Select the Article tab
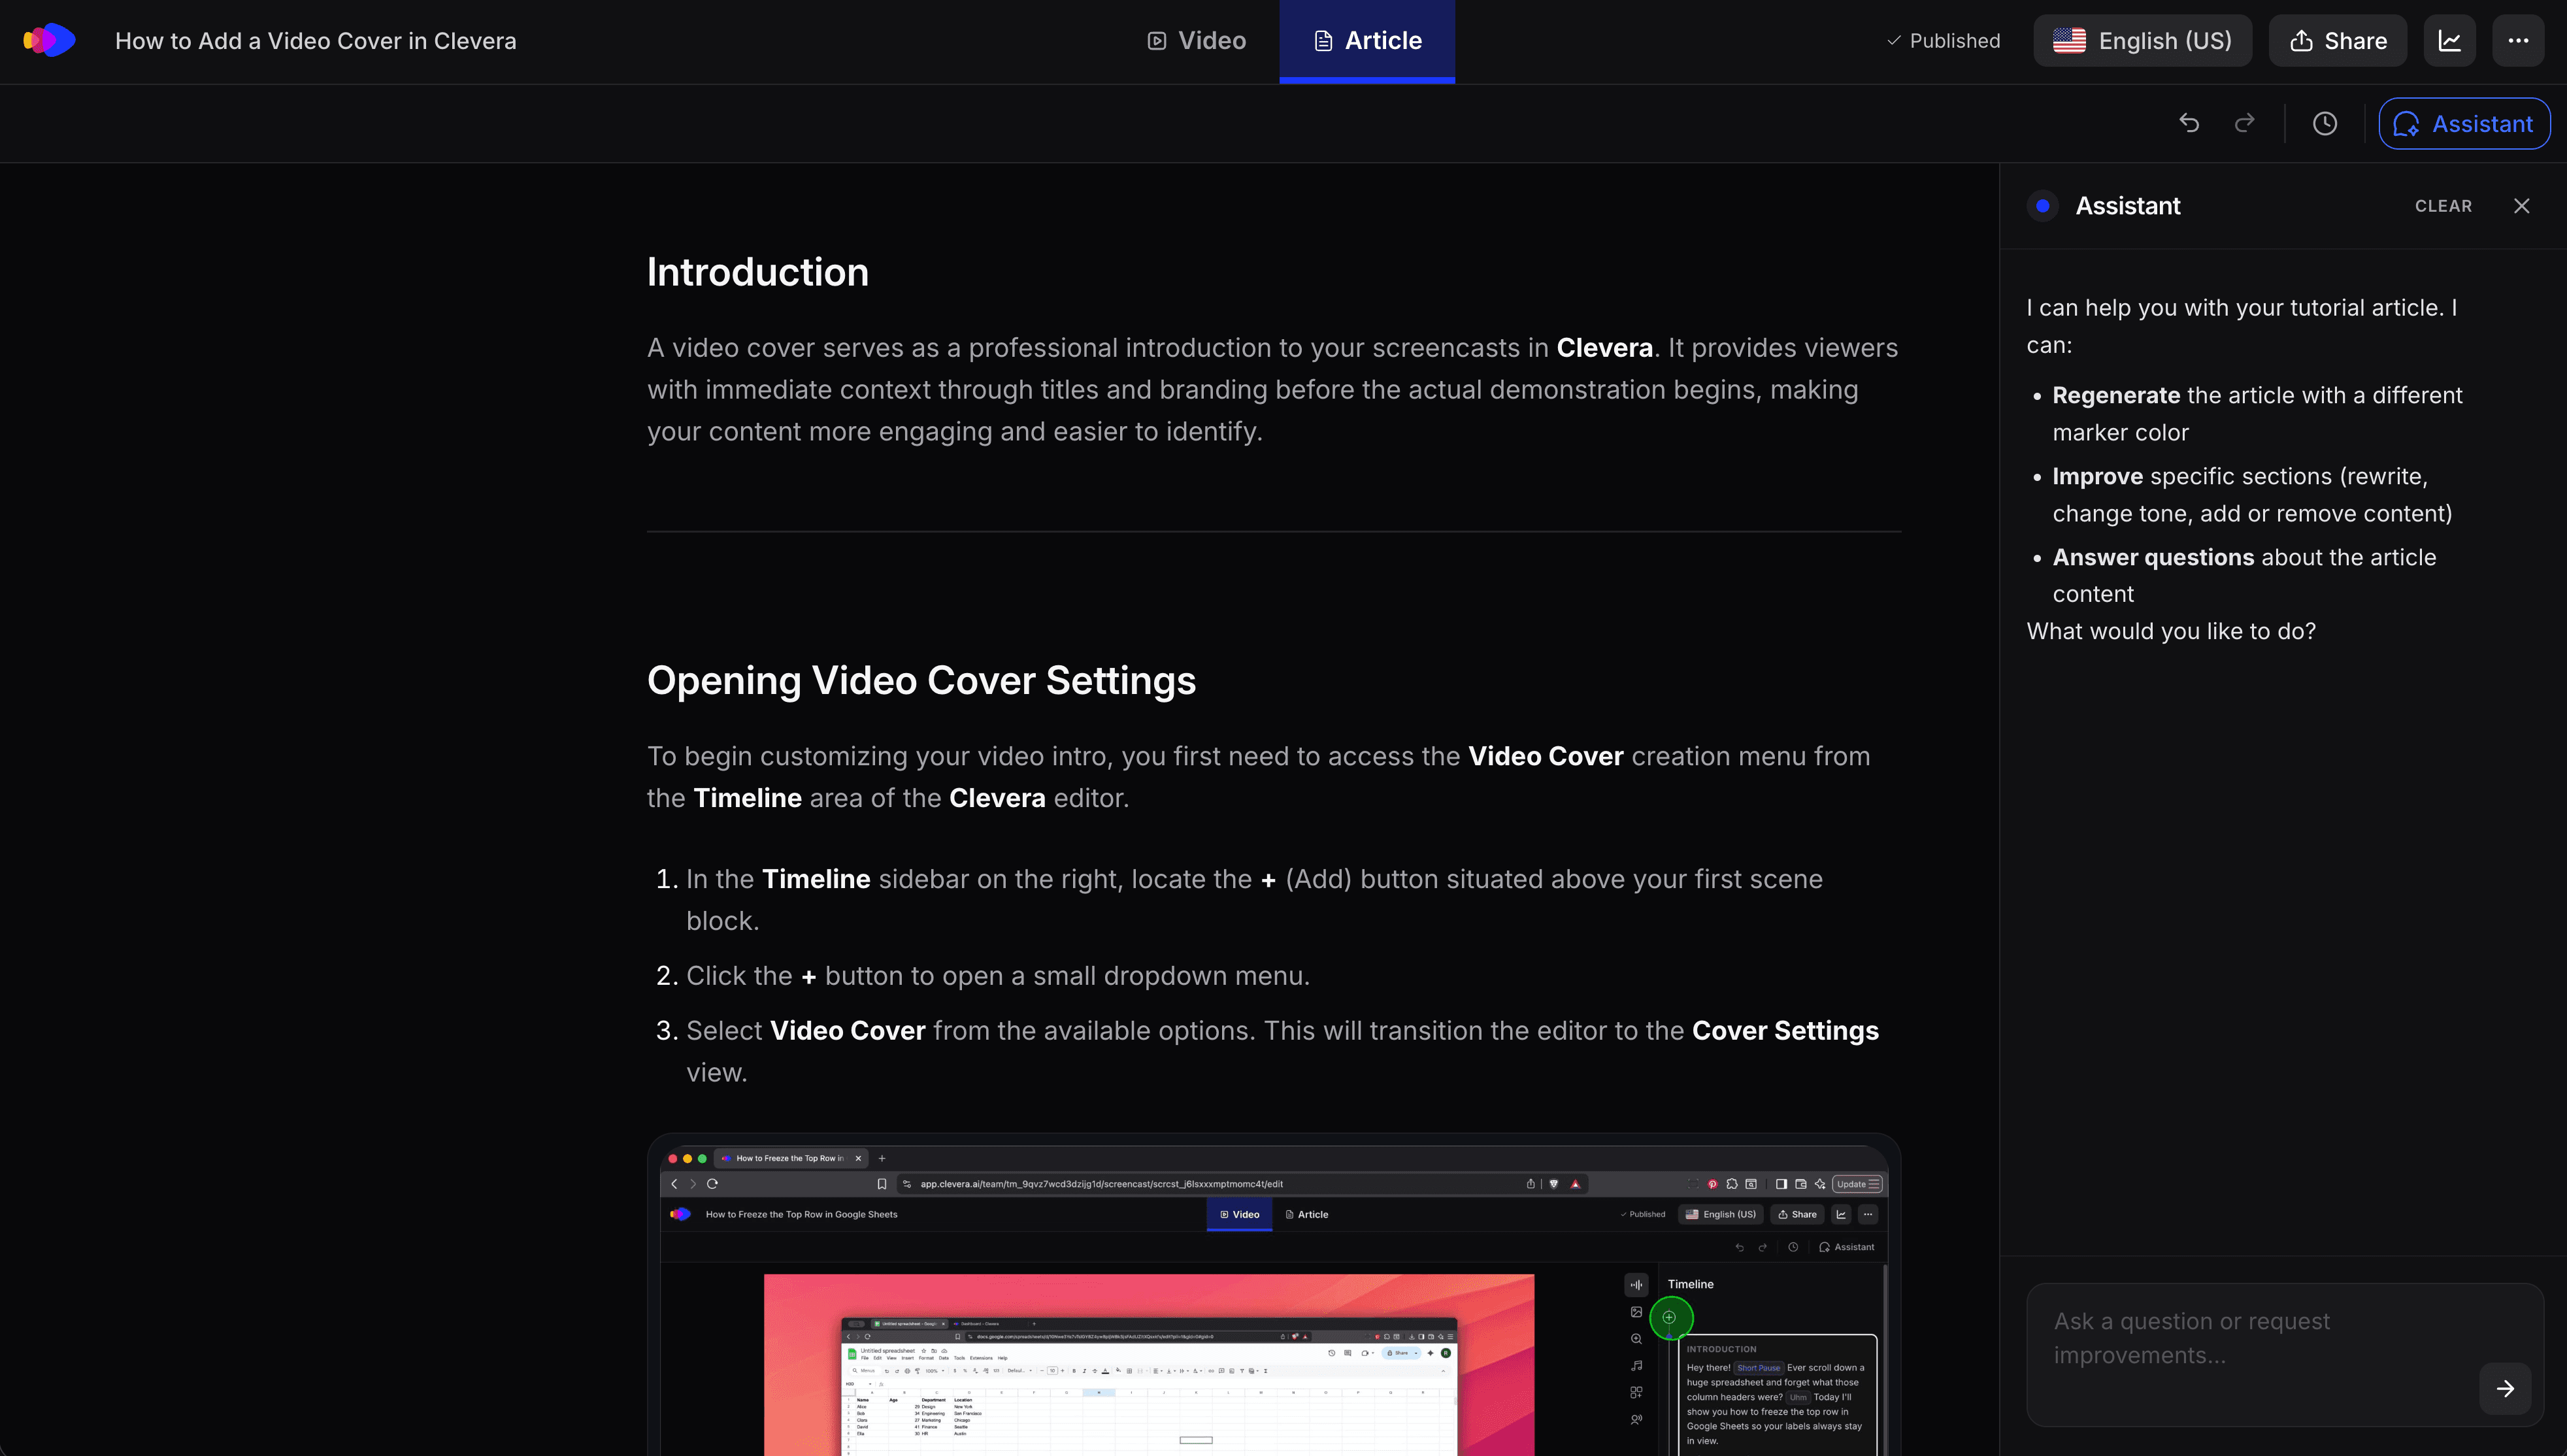Image resolution: width=2567 pixels, height=1456 pixels. (x=1367, y=41)
